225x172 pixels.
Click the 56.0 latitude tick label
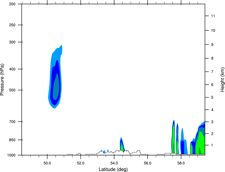pos(148,163)
